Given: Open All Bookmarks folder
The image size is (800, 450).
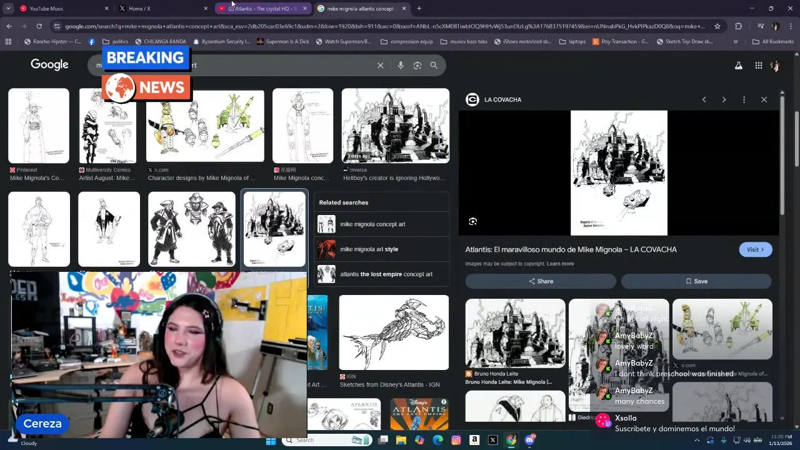Looking at the screenshot, I should [772, 42].
